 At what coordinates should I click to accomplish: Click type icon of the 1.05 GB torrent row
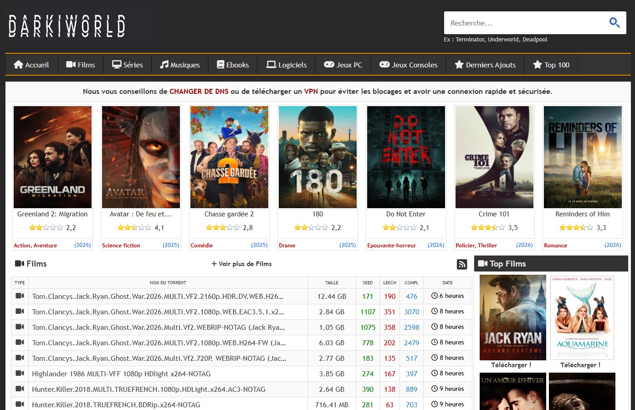pyautogui.click(x=20, y=327)
